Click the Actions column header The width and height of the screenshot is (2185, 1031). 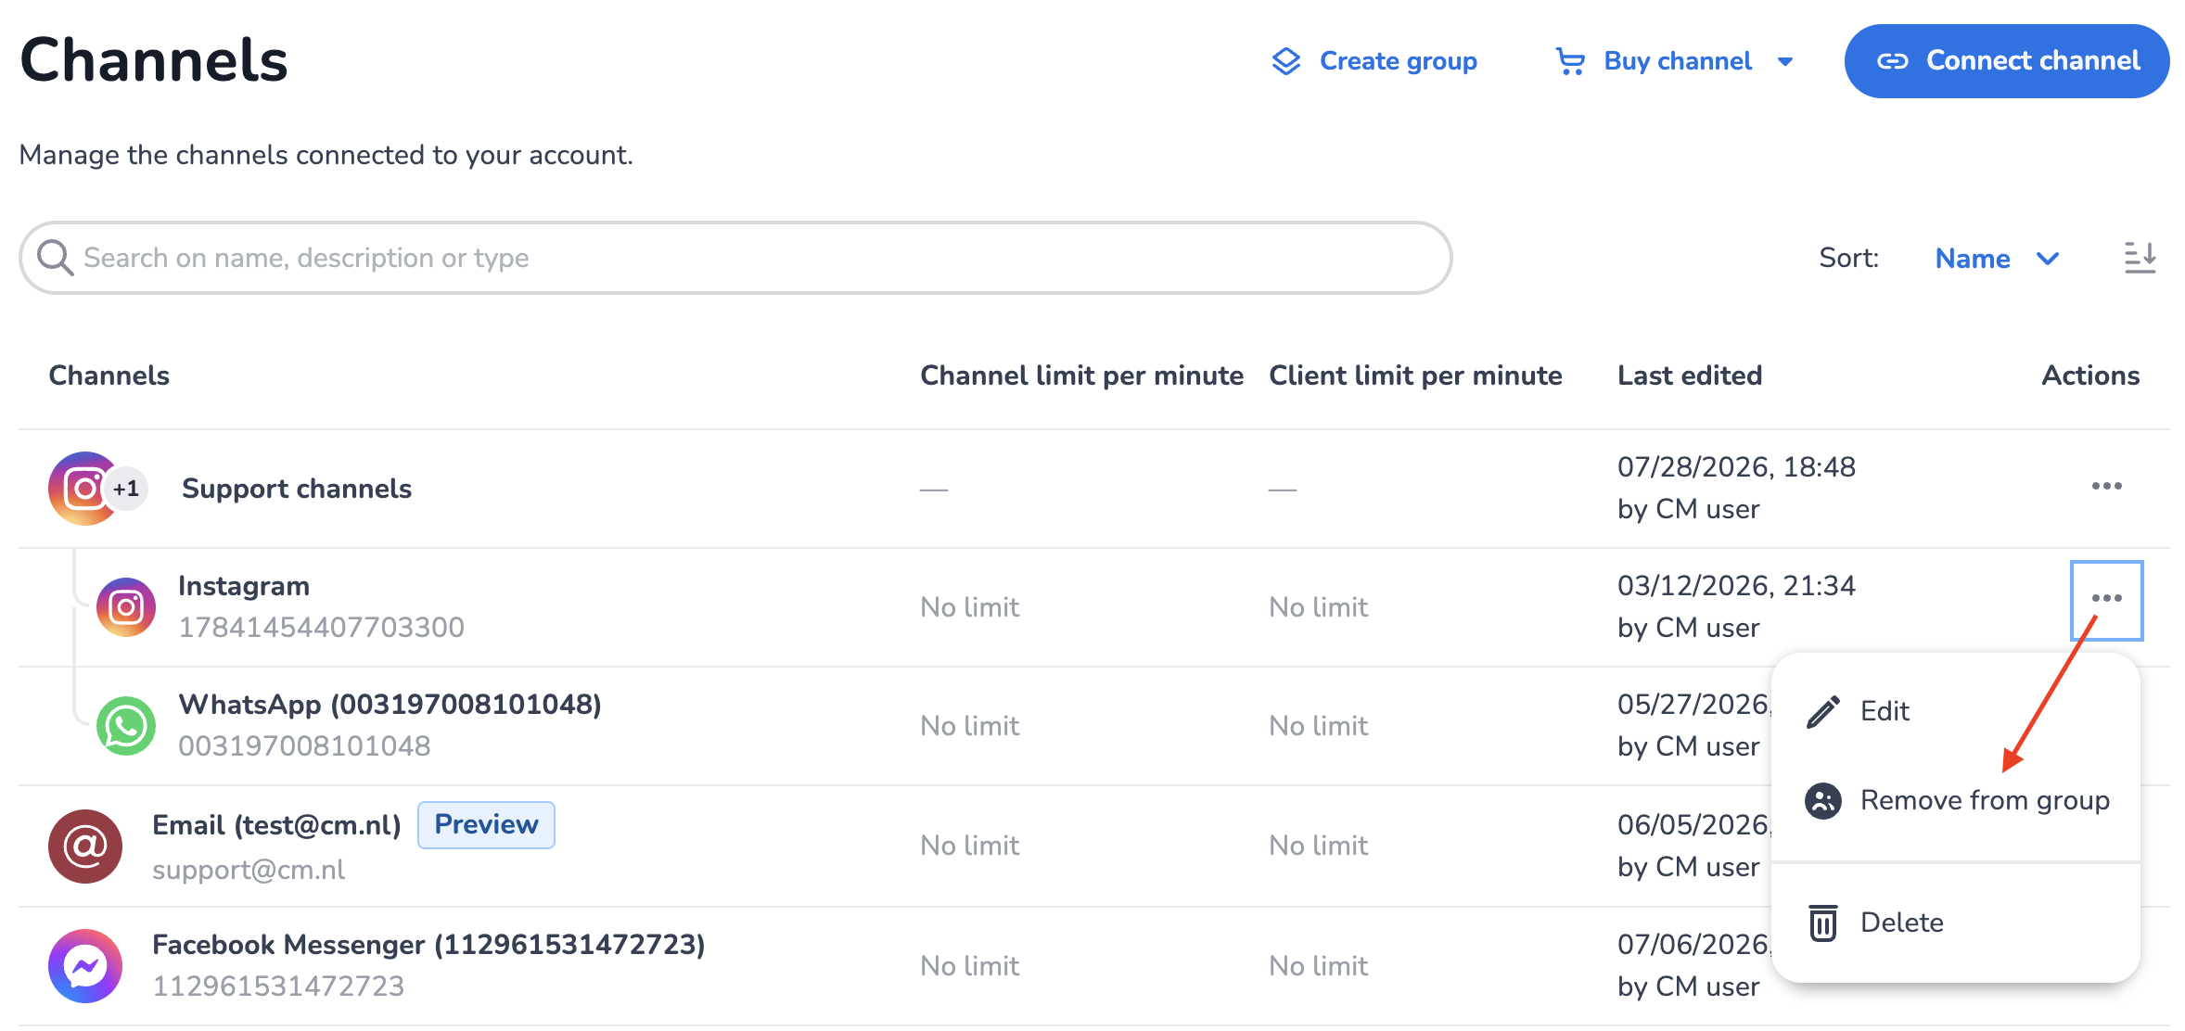tap(2090, 375)
